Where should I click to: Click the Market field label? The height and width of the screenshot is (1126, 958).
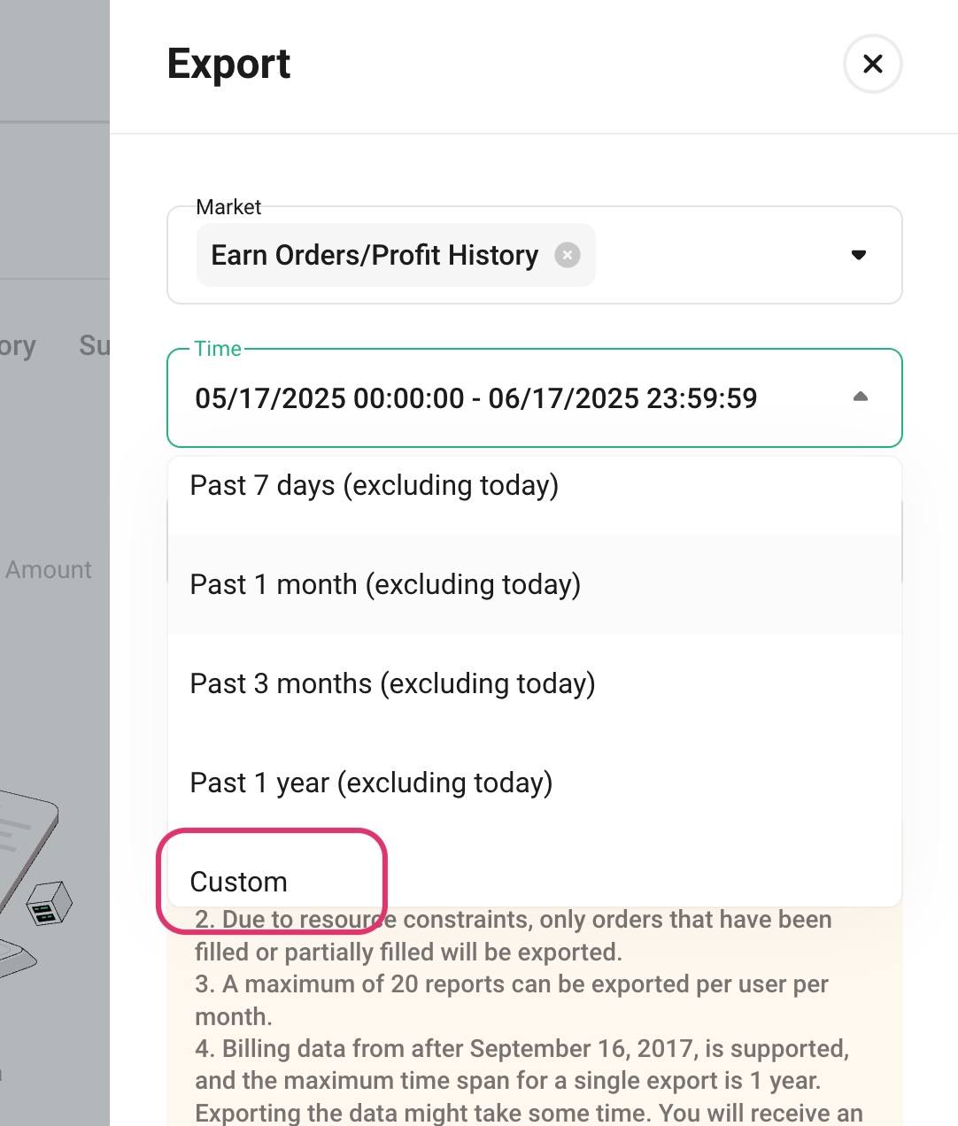click(x=228, y=207)
